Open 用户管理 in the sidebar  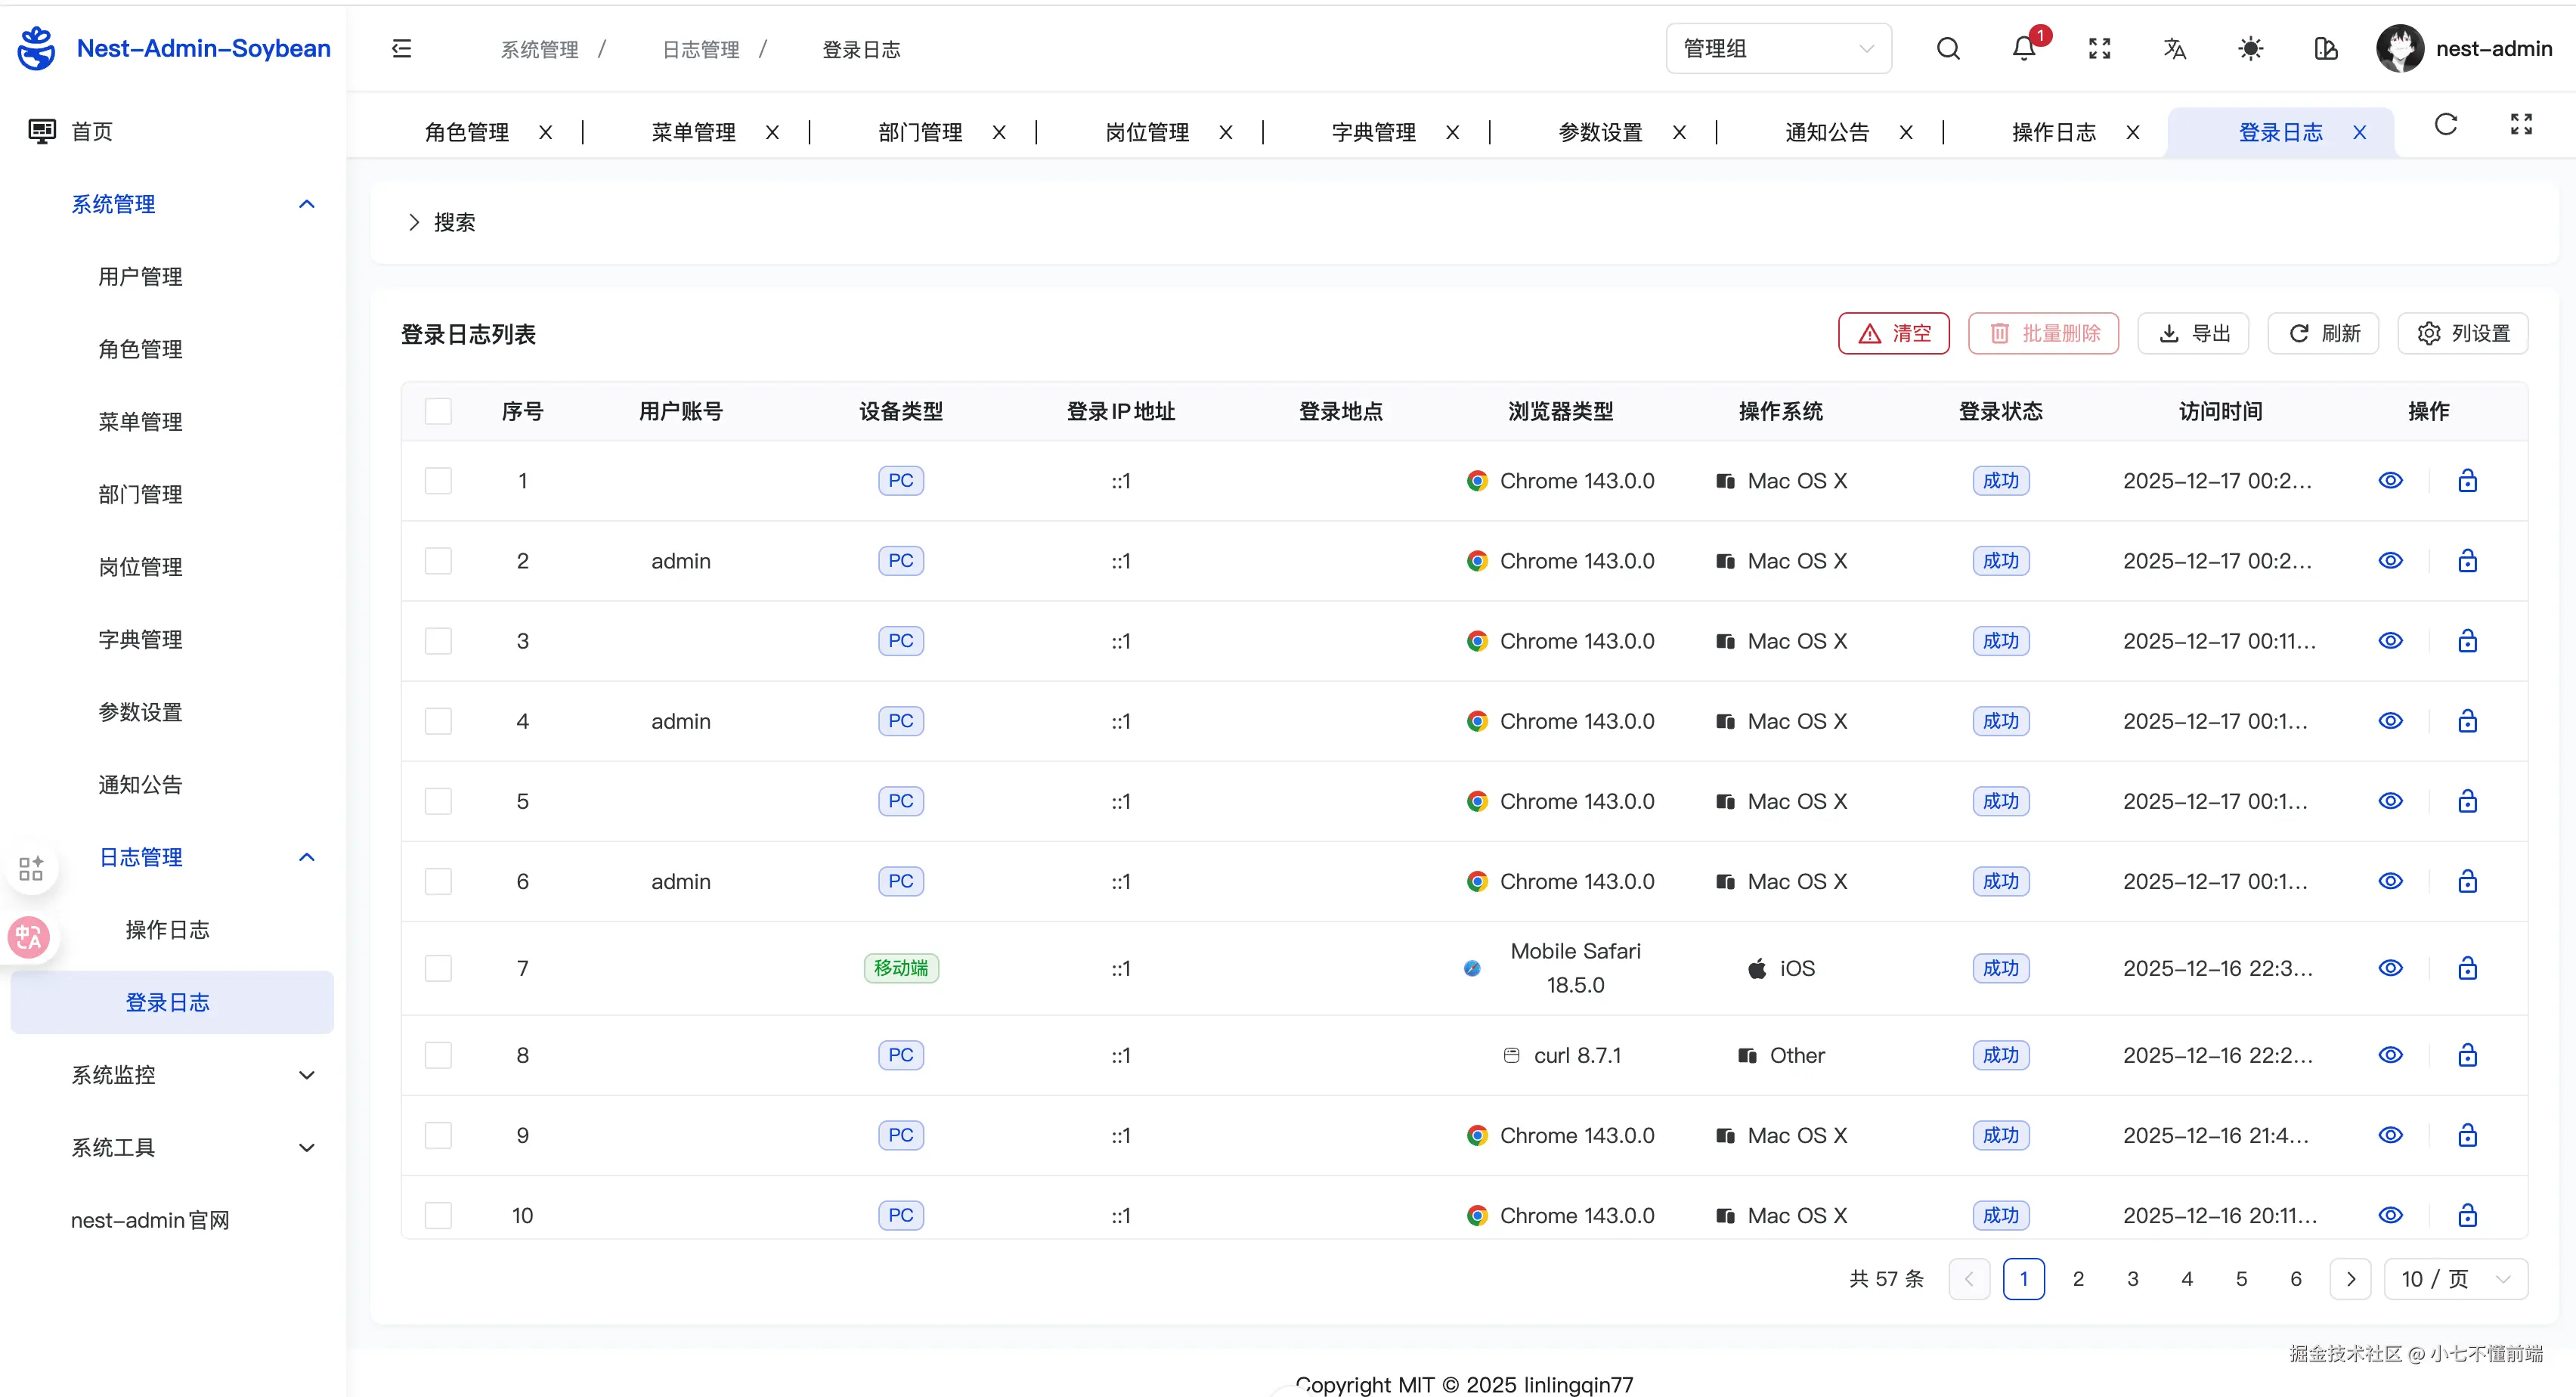[x=140, y=277]
